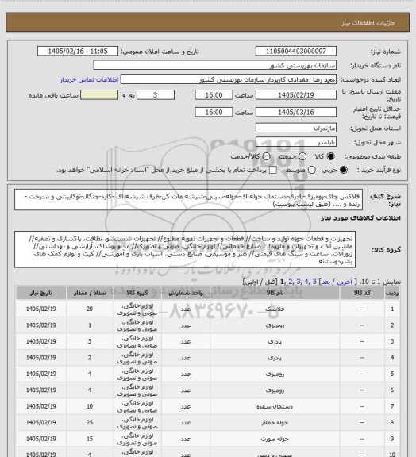The width and height of the screenshot is (416, 457).
Task: Open the آخرین (last) page link
Action: (x=345, y=282)
